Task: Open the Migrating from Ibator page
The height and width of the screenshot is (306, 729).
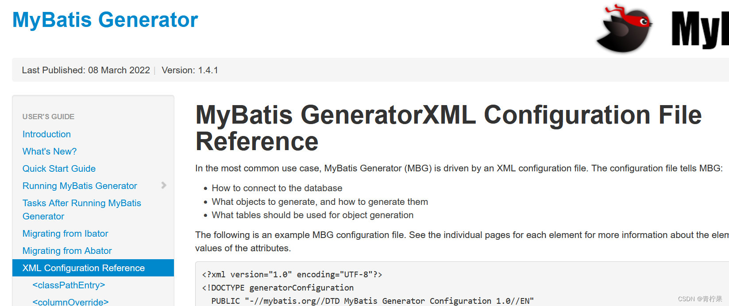Action: tap(65, 233)
